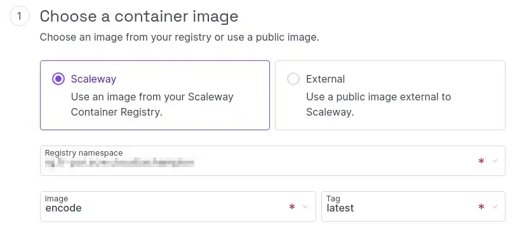Click the Scaleway Container Registry description text
The image size is (515, 249).
[152, 104]
